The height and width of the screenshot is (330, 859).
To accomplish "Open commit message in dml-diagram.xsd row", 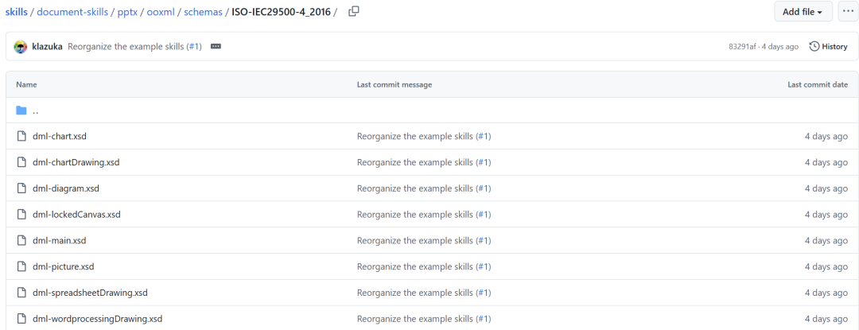I will tap(414, 188).
